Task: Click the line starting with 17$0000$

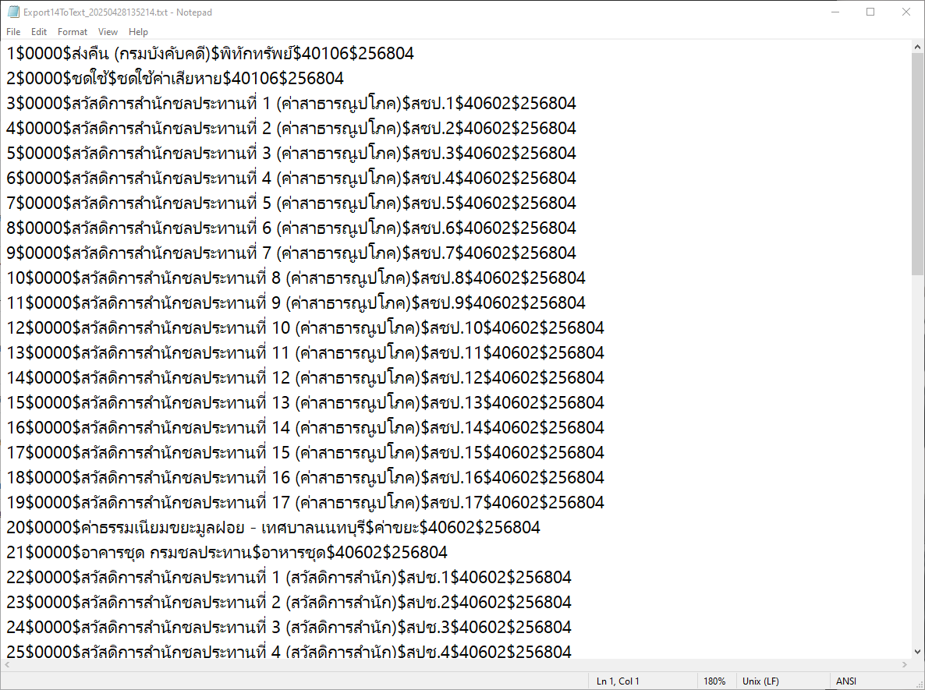Action: tap(305, 452)
